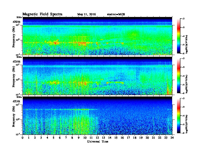Click hour tick label "15" on time axis
The height and width of the screenshot is (158, 205).
coord(116,138)
